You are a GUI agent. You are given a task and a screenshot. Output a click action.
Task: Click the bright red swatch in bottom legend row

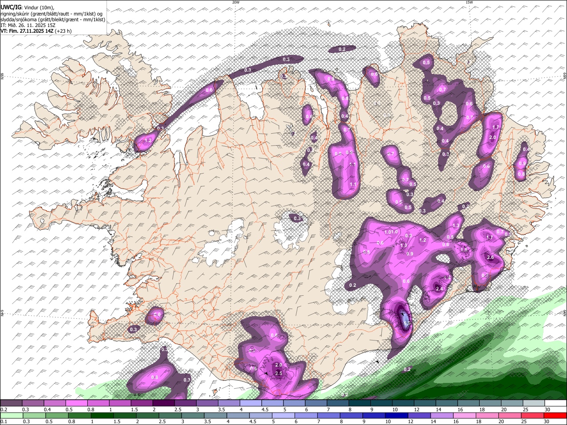tap(555, 416)
